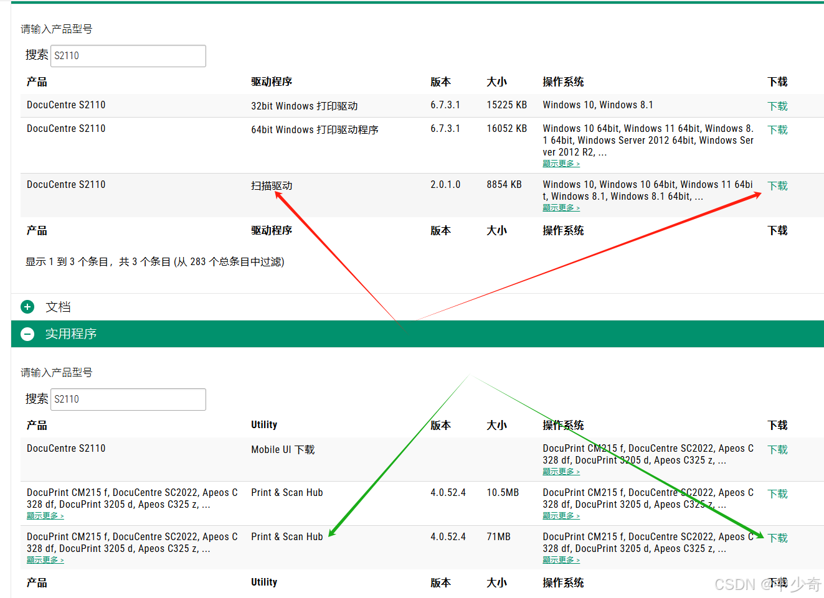Viewport: 824px width, 598px height.
Task: Download the 64bit Windows 打印驱动程序
Action: 777,130
